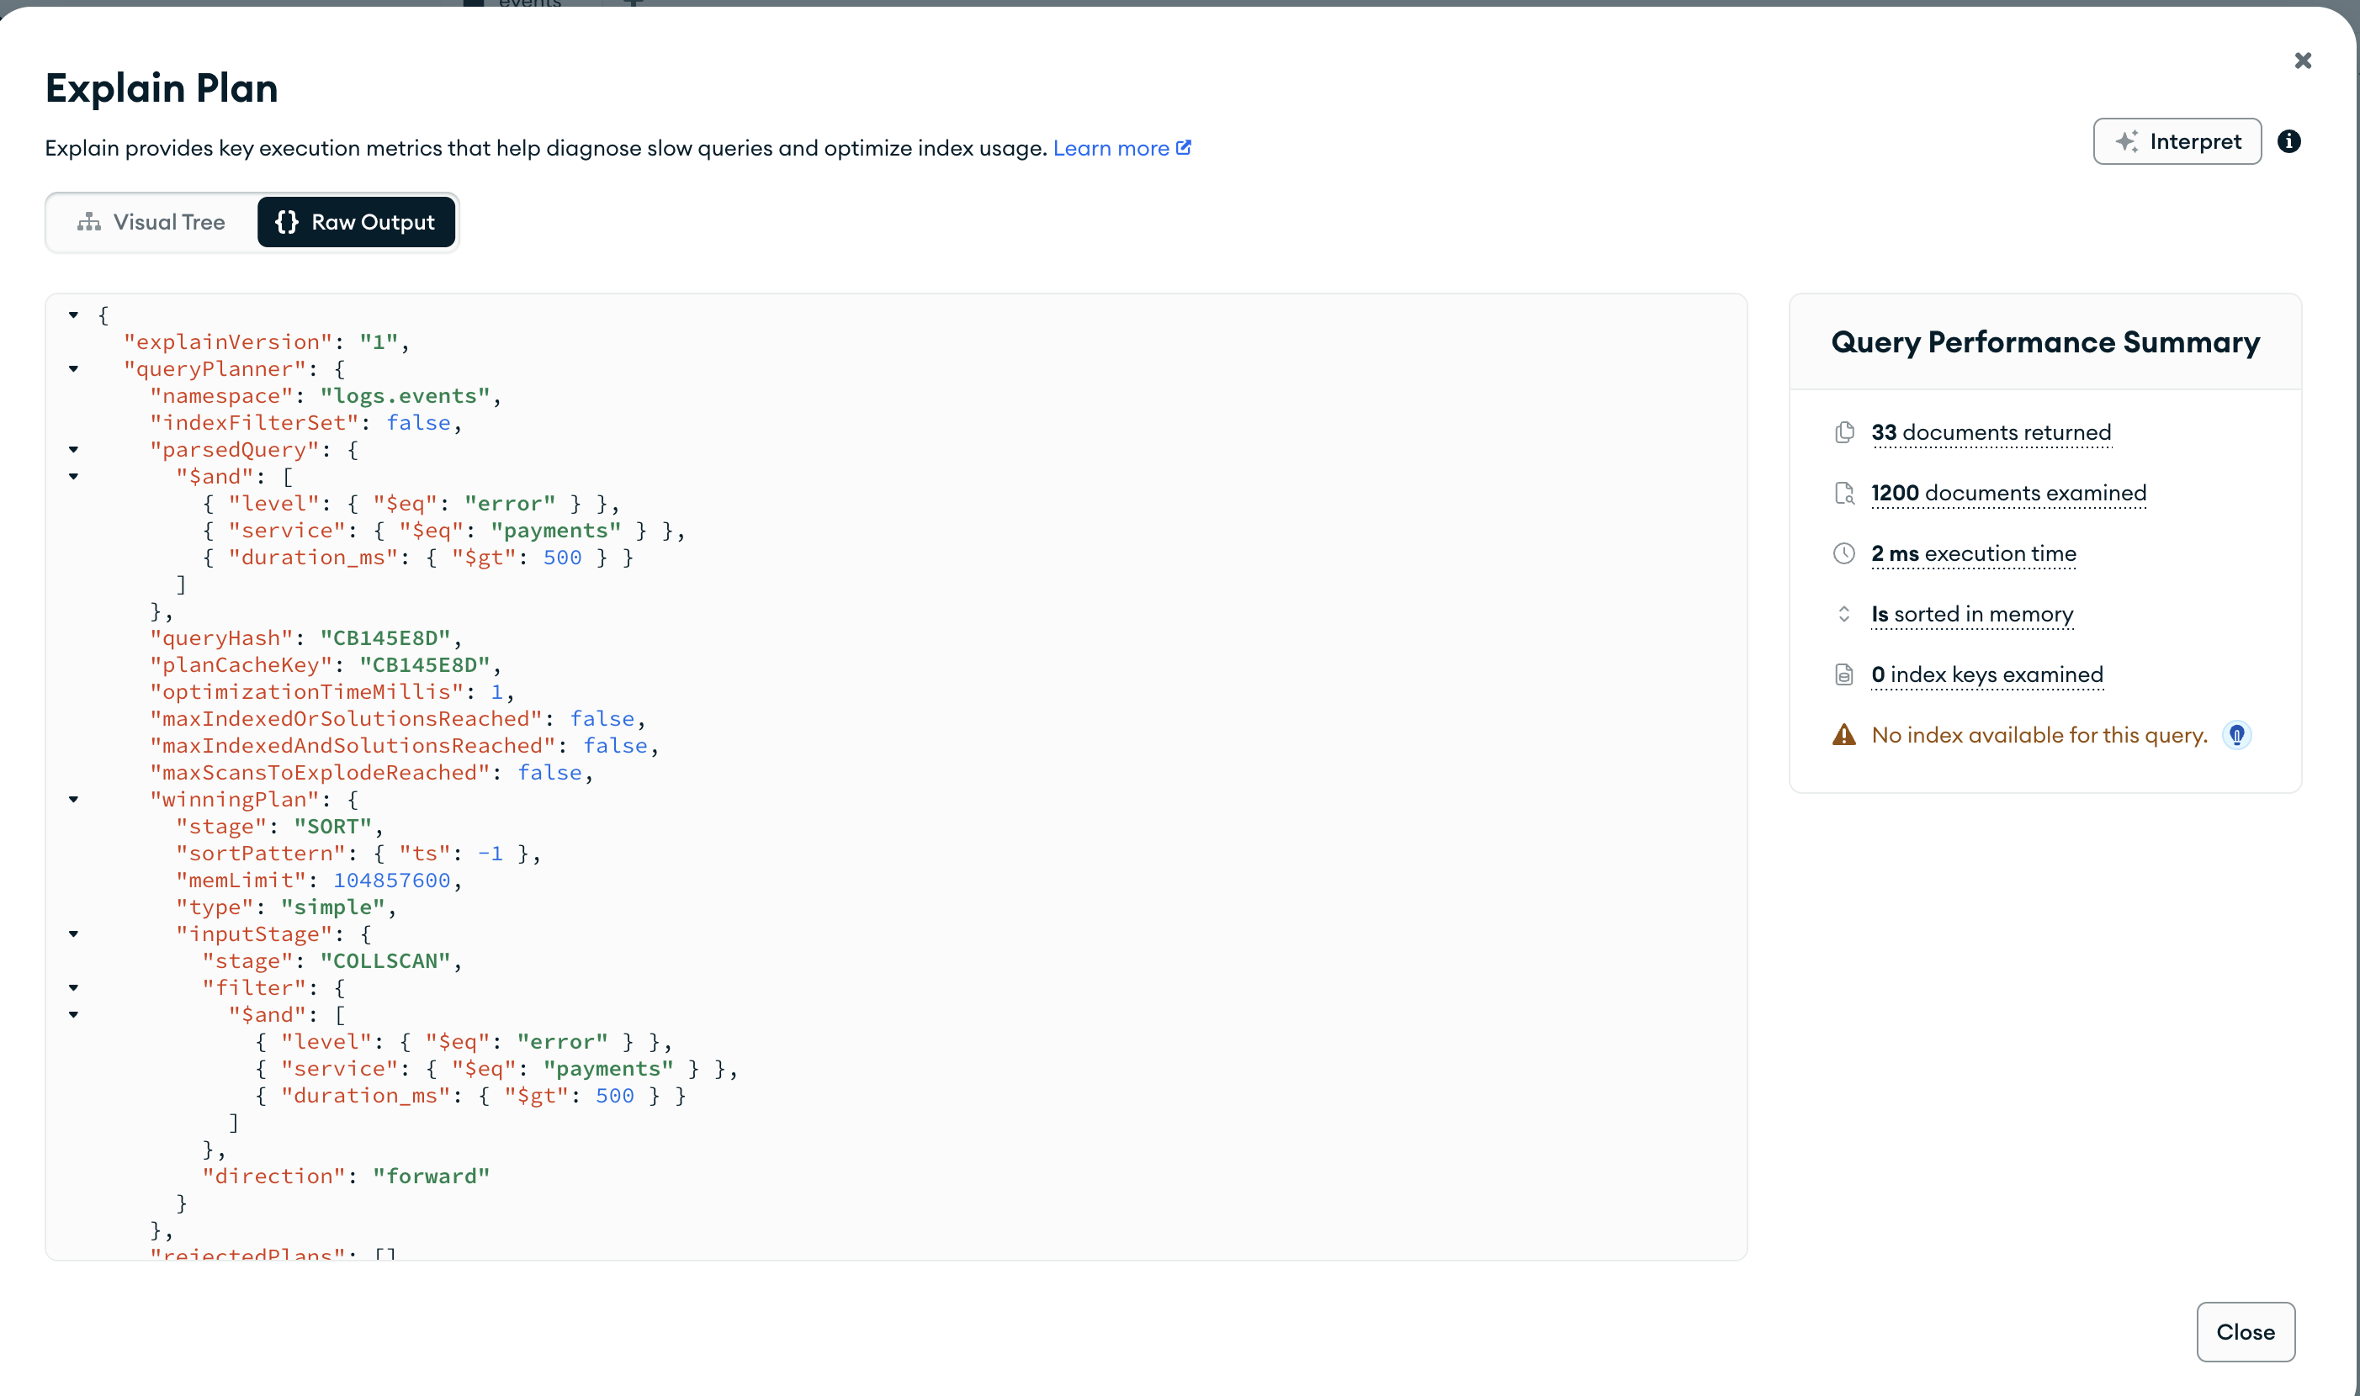Click '1200 documents examined' stat
Image resolution: width=2360 pixels, height=1396 pixels.
coord(2008,493)
